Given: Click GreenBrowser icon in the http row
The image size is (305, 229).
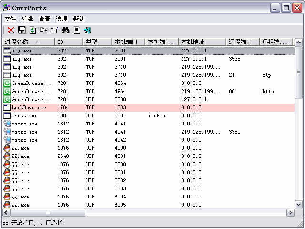Looking at the screenshot, I should [7, 91].
